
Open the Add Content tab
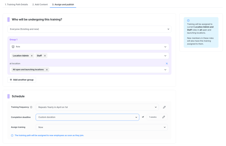pos(40,4)
